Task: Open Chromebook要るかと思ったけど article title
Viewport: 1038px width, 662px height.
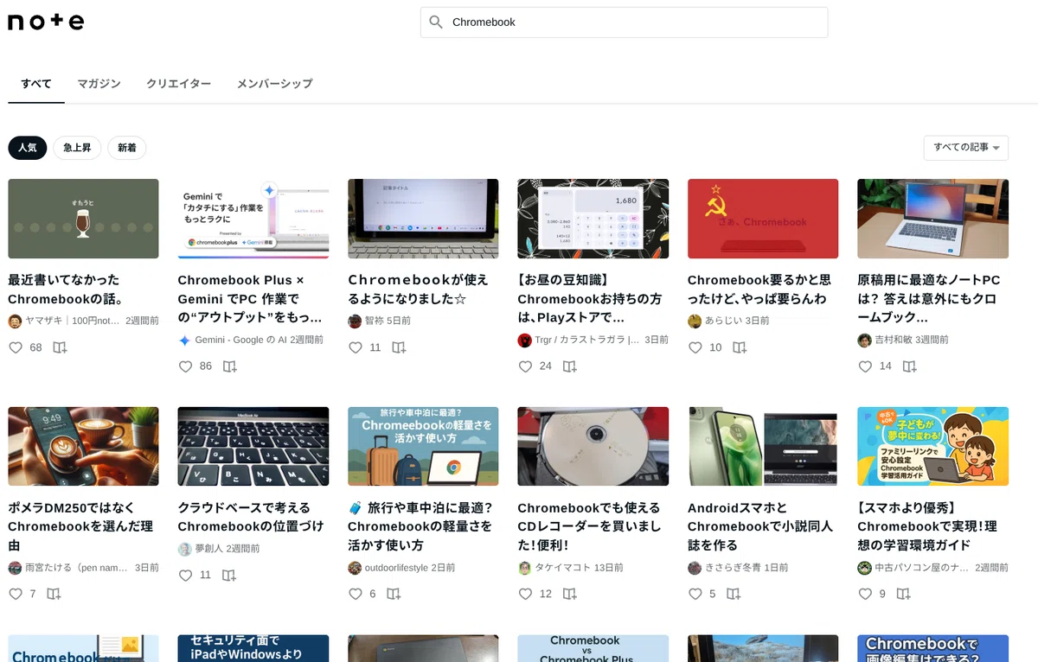Action: 759,290
